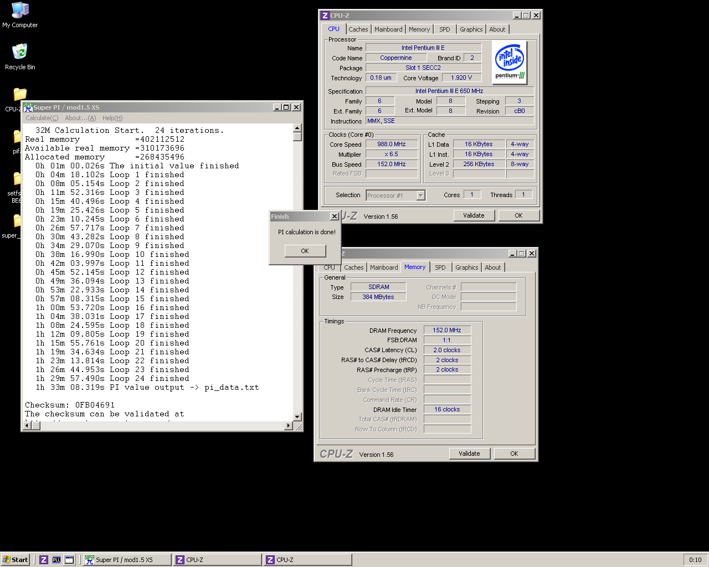Click the system tray clock showing 0:10
Viewport: 709px width, 567px height.
[x=695, y=560]
